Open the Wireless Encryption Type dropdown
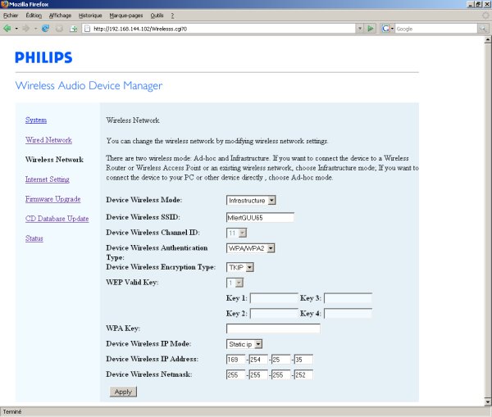 pyautogui.click(x=239, y=267)
